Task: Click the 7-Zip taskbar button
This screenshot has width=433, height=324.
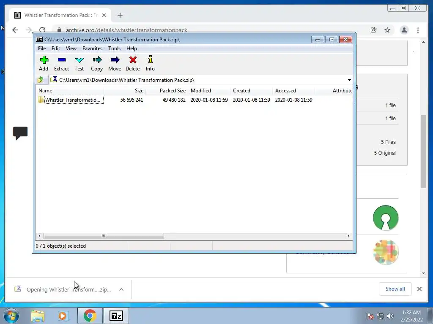Action: click(116, 316)
